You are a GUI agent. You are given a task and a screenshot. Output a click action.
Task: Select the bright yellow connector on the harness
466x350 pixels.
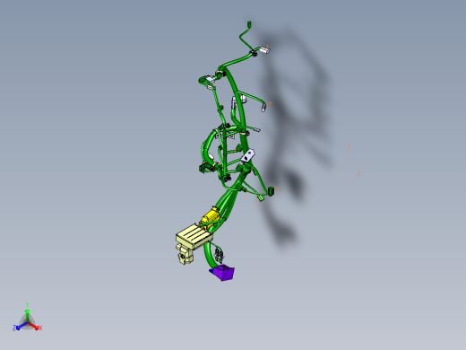coord(210,218)
